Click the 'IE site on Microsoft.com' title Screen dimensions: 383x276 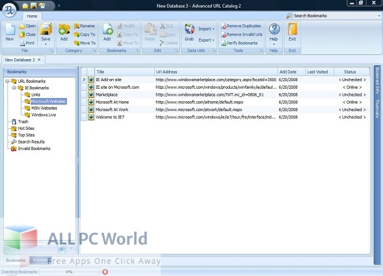118,87
